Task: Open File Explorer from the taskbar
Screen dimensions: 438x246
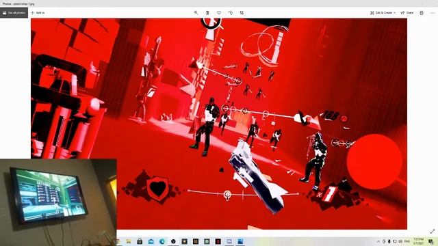Action: [129, 241]
